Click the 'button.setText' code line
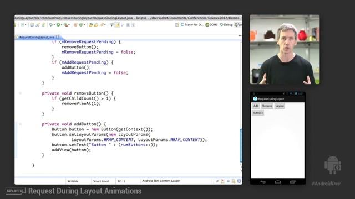Image resolution: width=355 pixels, height=199 pixels. (x=105, y=145)
